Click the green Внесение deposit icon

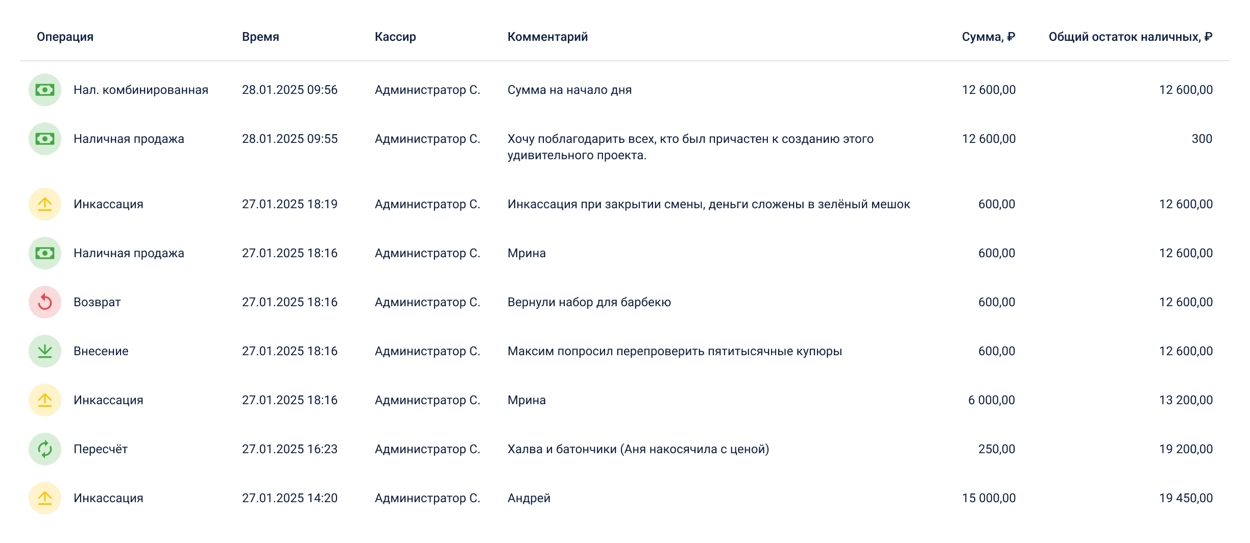coord(45,351)
